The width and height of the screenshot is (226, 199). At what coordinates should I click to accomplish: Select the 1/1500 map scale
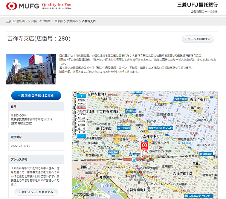click(x=82, y=100)
